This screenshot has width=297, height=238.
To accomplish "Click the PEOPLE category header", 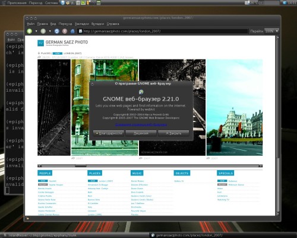I will pos(45,173).
